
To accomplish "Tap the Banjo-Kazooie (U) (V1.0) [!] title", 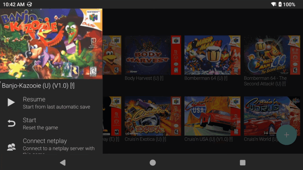I will point(38,86).
